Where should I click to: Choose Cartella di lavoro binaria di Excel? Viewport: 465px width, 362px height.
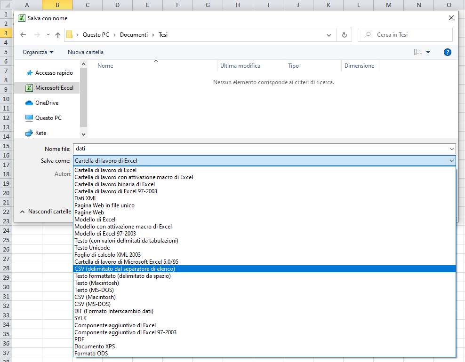click(264, 184)
